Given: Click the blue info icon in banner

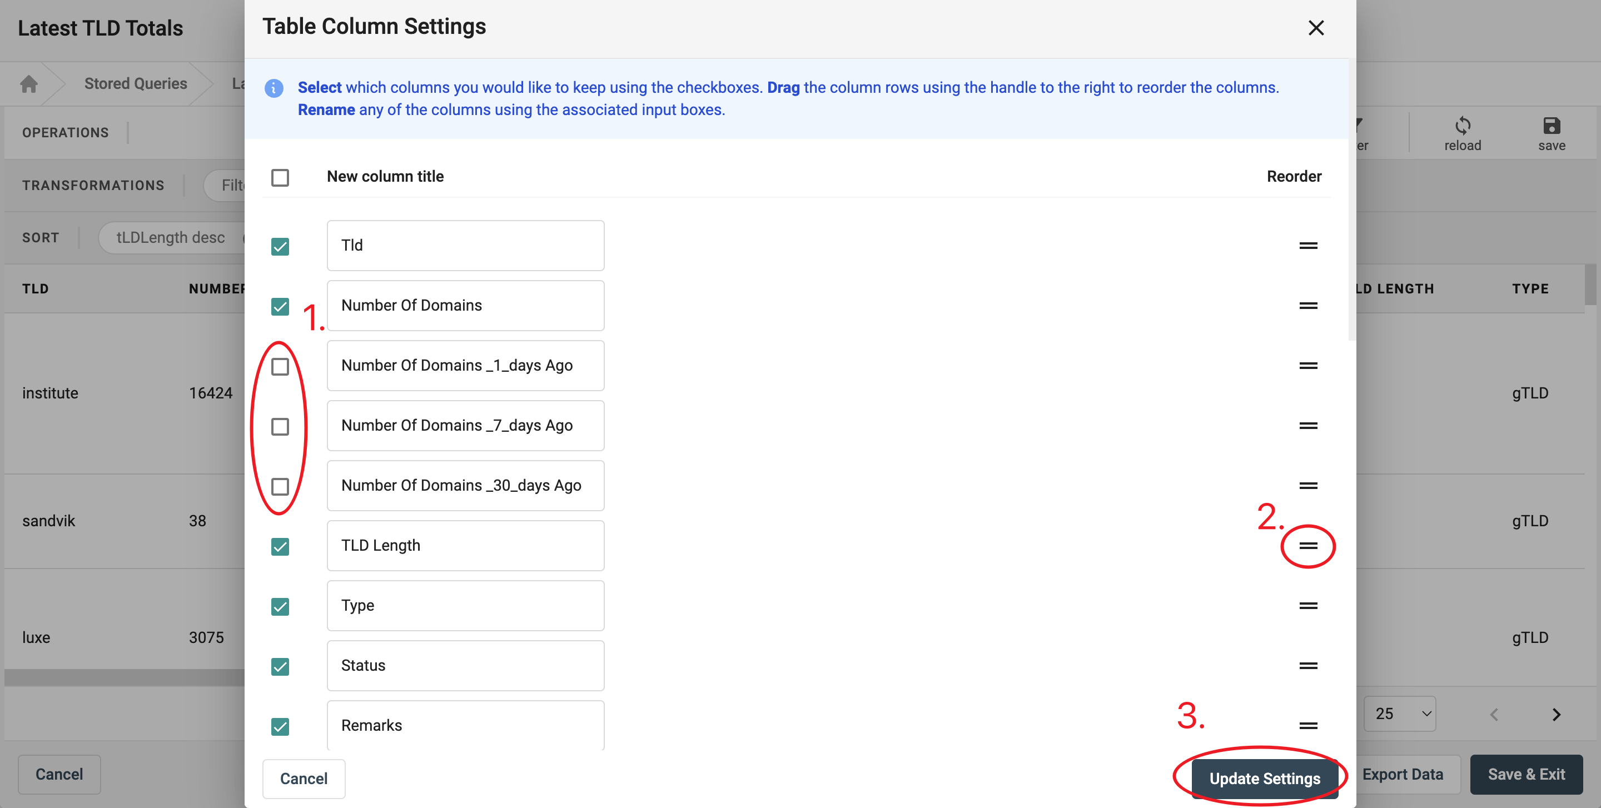Looking at the screenshot, I should point(274,88).
